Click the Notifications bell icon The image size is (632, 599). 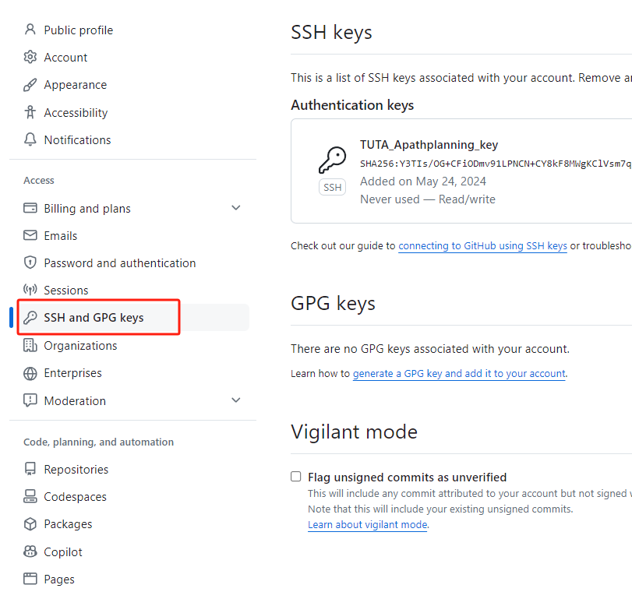[30, 140]
